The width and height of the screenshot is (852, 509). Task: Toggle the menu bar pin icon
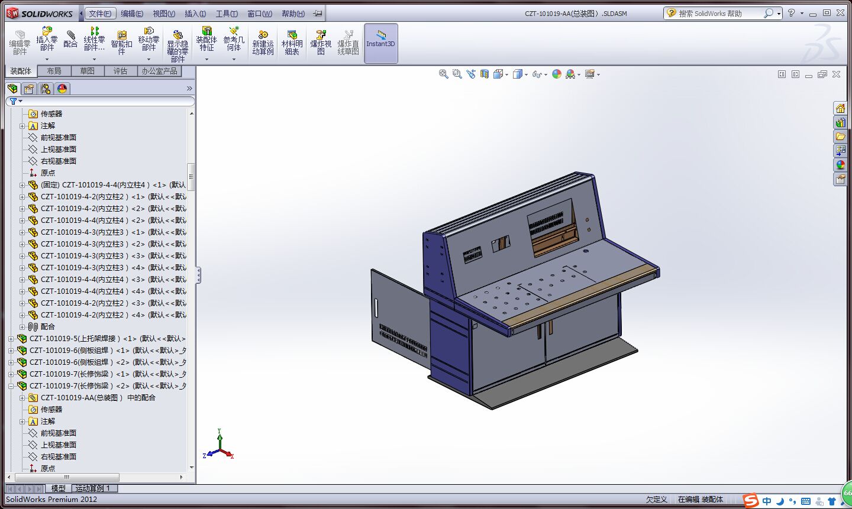(x=318, y=13)
